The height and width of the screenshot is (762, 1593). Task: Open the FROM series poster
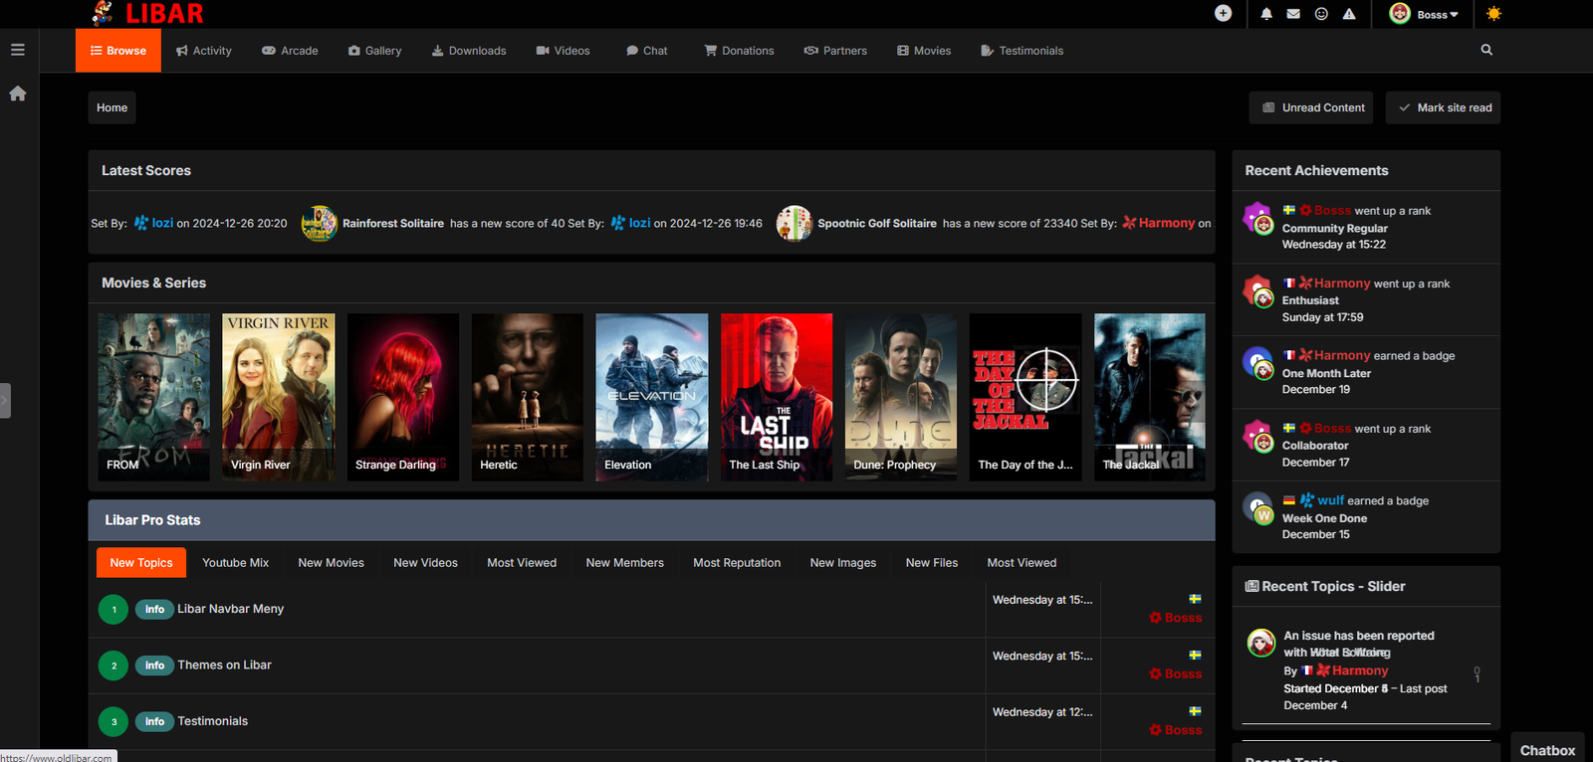(x=154, y=397)
